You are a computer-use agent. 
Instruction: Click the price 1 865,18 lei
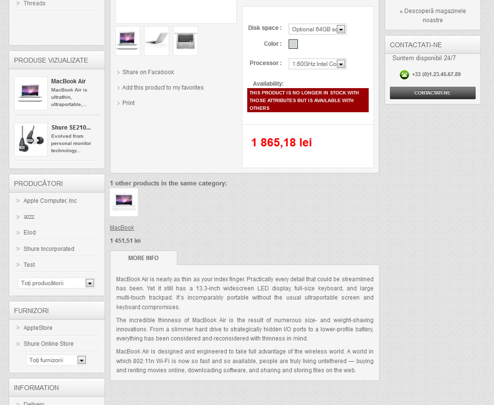coord(281,143)
